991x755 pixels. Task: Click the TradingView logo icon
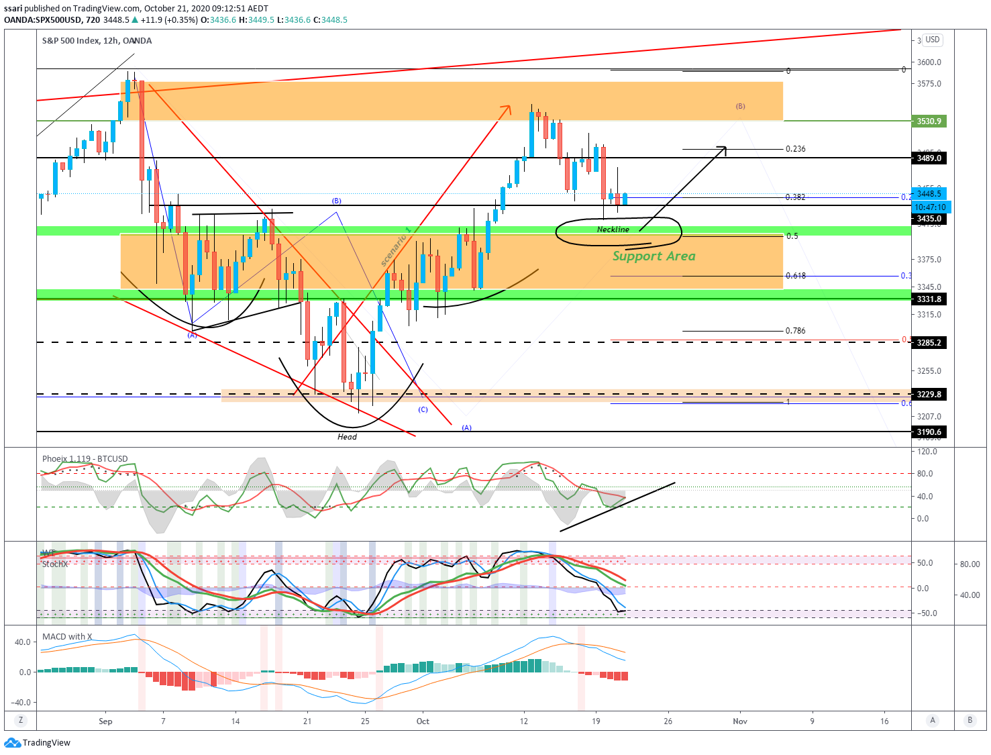pyautogui.click(x=12, y=742)
